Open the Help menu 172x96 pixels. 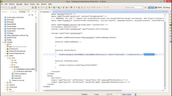(x=50, y=4)
